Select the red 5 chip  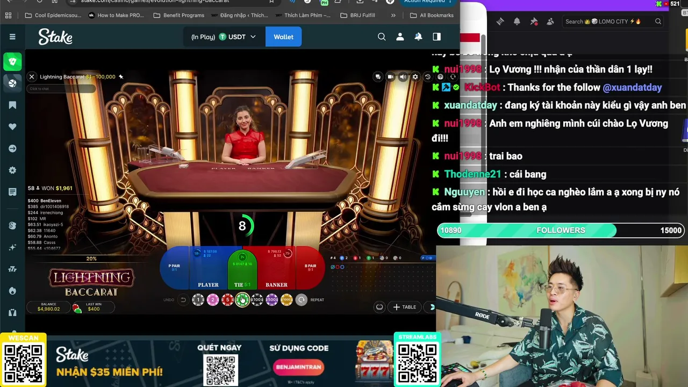click(x=227, y=300)
